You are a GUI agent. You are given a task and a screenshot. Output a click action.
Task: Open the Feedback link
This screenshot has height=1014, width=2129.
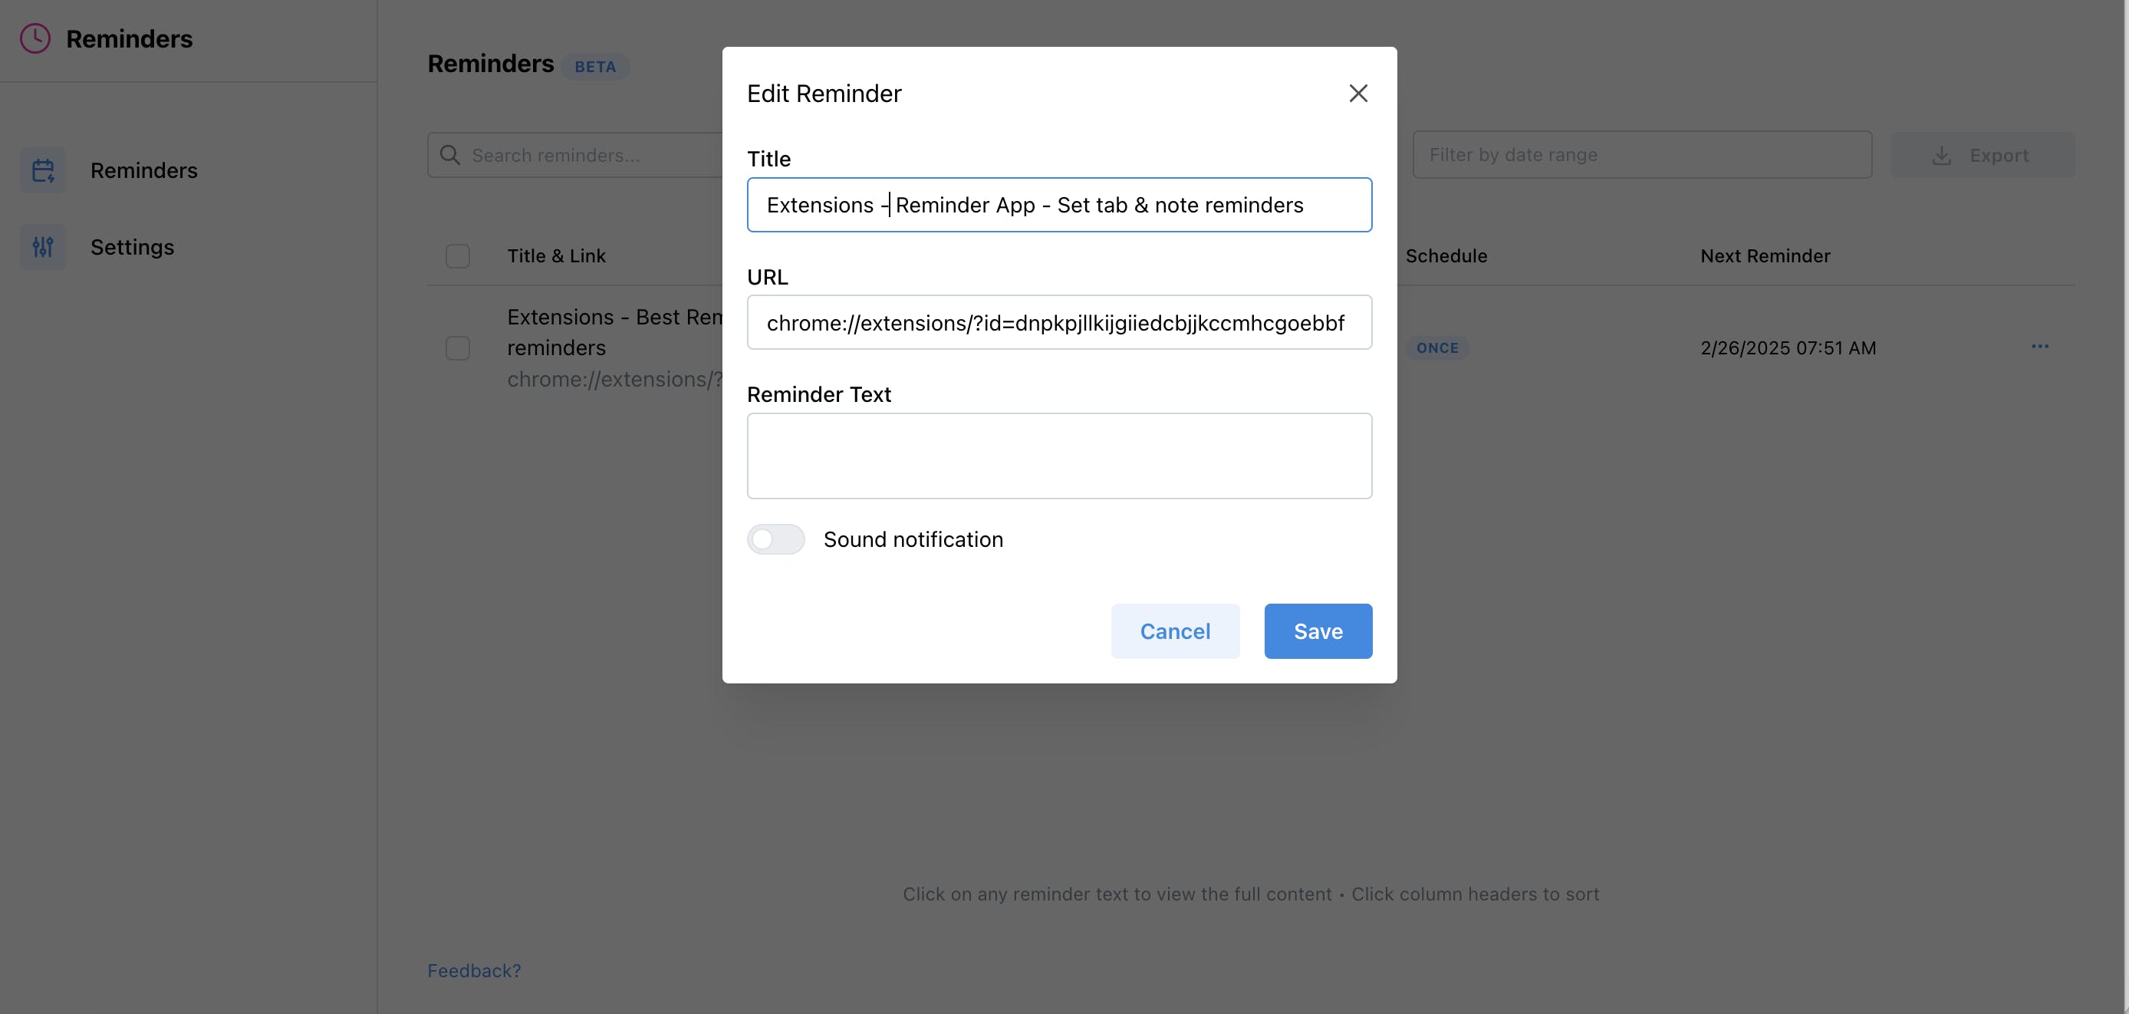pyautogui.click(x=473, y=970)
